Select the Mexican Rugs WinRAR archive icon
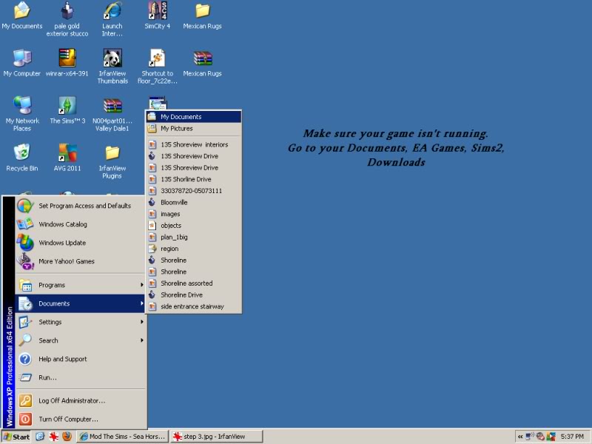This screenshot has height=444, width=592. point(202,63)
